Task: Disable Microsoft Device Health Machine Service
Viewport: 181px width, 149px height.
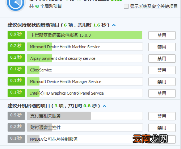Action: 162,47
